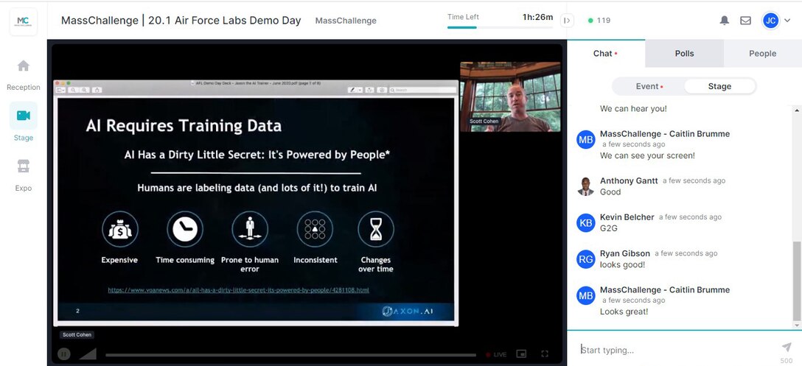Screen dimensions: 802x366
Task: Switch to the Chat tab
Action: pos(606,53)
